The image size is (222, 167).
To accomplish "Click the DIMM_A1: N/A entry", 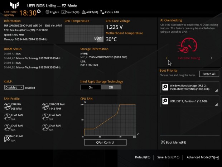I will click(12, 54).
